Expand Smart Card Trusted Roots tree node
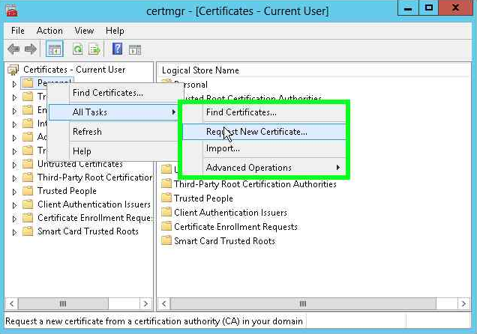 14,232
